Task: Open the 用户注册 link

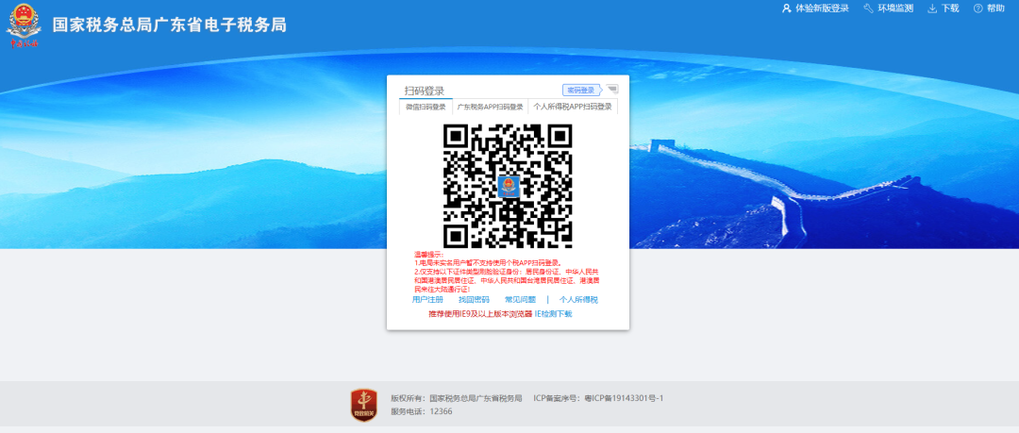Action: tap(427, 300)
